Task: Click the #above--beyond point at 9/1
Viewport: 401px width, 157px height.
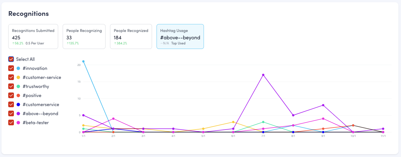Action: click(323, 105)
